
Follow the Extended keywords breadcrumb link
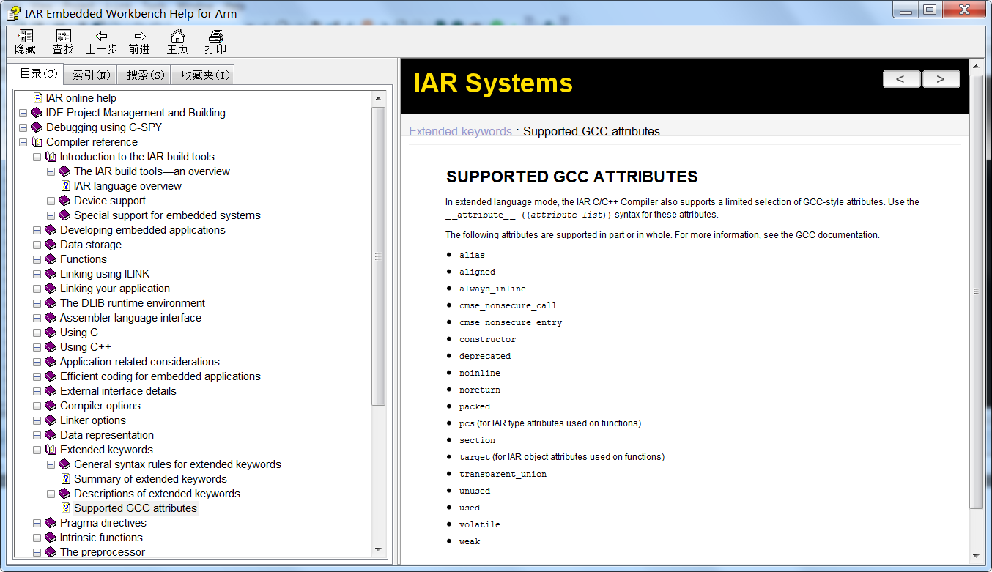tap(460, 132)
